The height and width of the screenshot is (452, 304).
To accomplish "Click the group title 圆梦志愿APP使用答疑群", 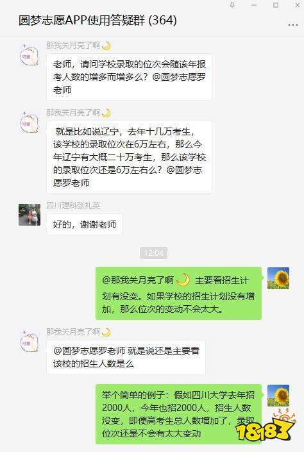I will pos(81,20).
